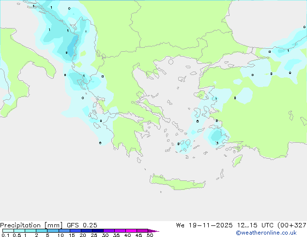This screenshot has height=237, width=307.
Task: Click the "0.1" legend scale label
Action: point(5,235)
